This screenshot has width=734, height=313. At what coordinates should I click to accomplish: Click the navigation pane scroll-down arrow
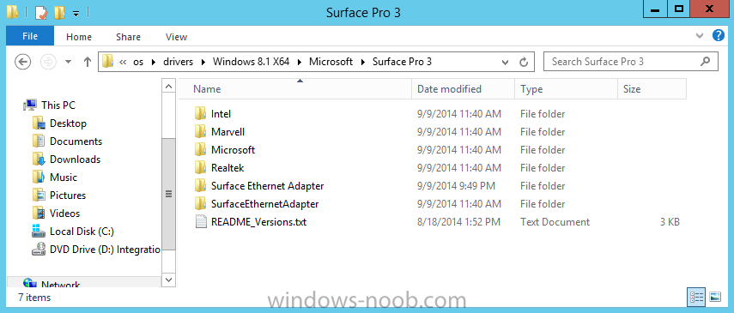pyautogui.click(x=168, y=280)
